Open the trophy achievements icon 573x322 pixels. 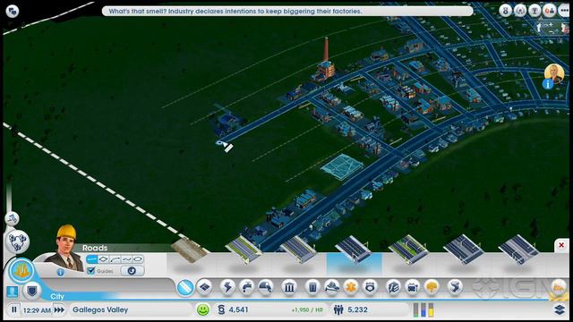(x=535, y=11)
